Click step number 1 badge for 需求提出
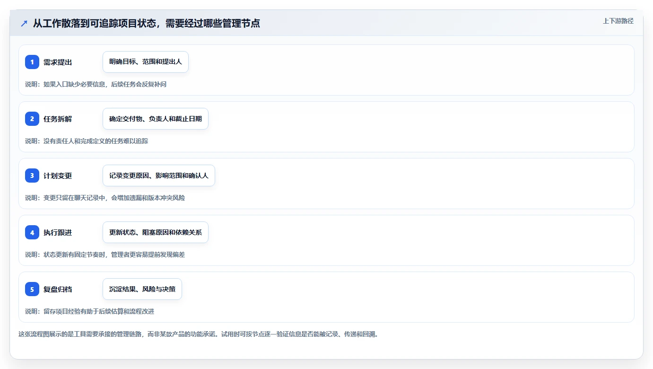This screenshot has height=369, width=653. pyautogui.click(x=32, y=62)
